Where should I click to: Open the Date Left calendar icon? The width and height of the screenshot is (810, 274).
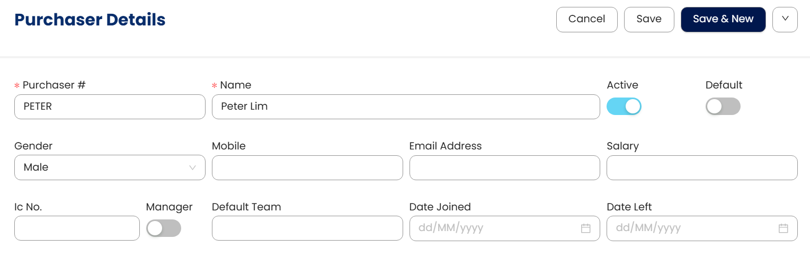pos(783,228)
